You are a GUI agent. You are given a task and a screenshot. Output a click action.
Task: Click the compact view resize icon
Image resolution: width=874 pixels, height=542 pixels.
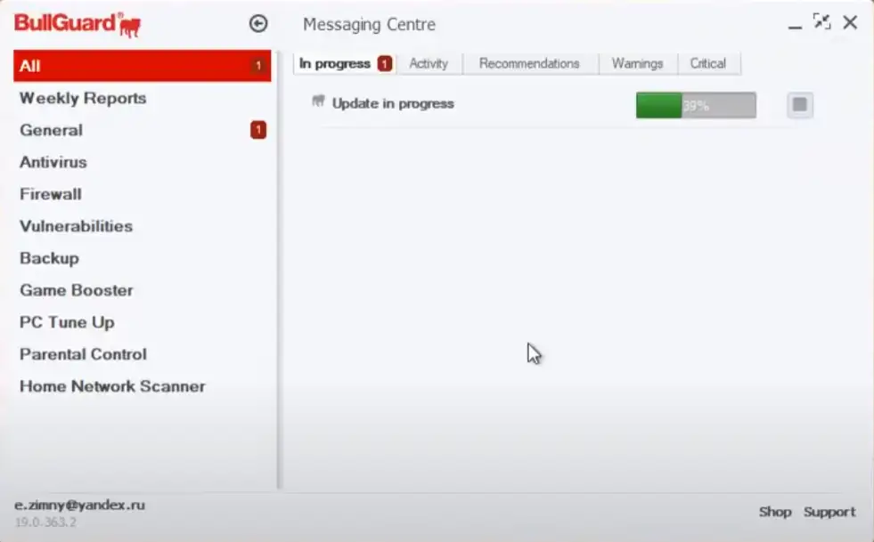tap(821, 22)
